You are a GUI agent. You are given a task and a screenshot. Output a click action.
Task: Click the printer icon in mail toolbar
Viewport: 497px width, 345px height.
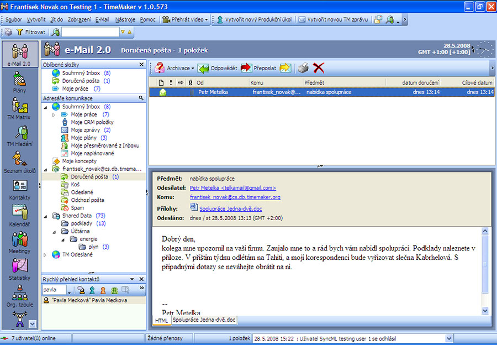[303, 68]
